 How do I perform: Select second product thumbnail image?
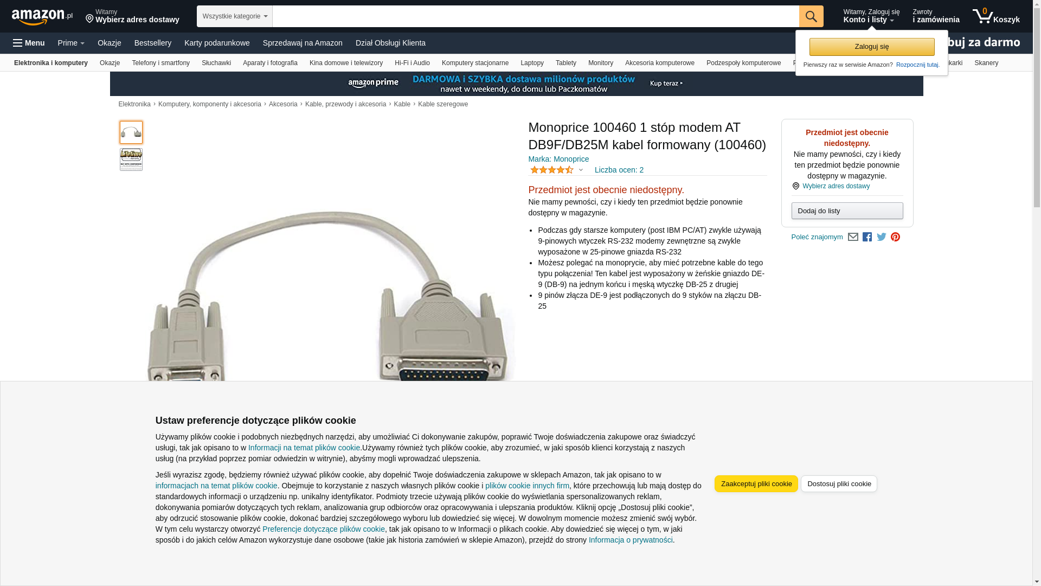click(131, 160)
